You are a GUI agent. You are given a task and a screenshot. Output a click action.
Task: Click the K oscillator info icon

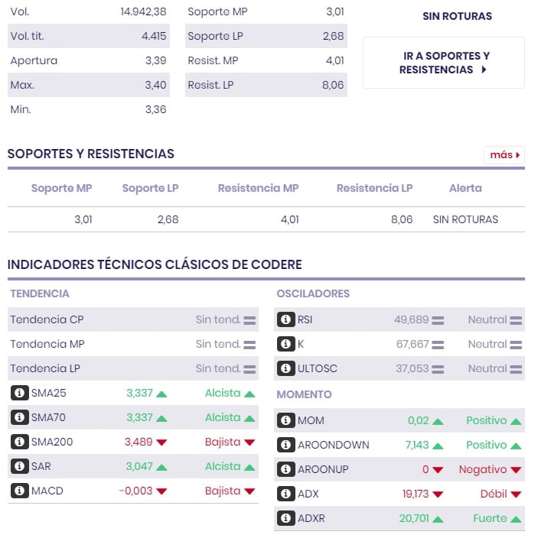tap(286, 344)
